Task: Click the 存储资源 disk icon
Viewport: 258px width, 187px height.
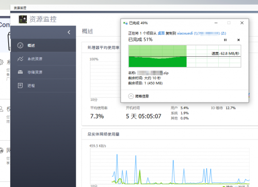Action: pyautogui.click(x=20, y=72)
